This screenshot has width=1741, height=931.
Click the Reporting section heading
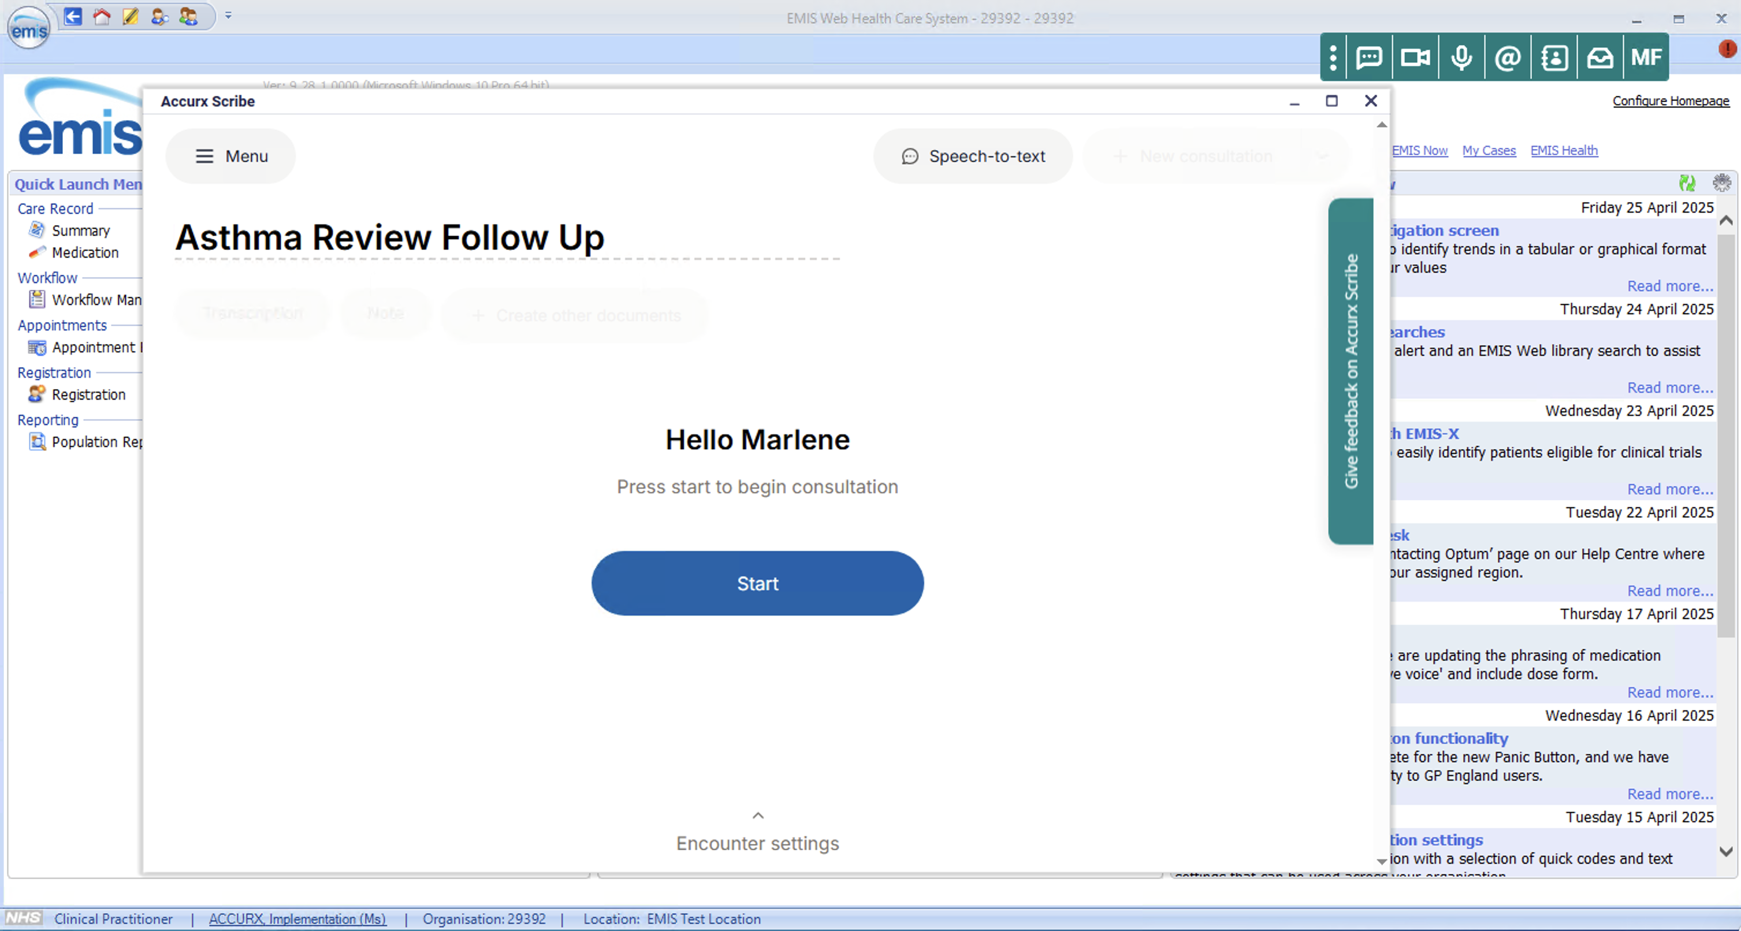pyautogui.click(x=48, y=419)
